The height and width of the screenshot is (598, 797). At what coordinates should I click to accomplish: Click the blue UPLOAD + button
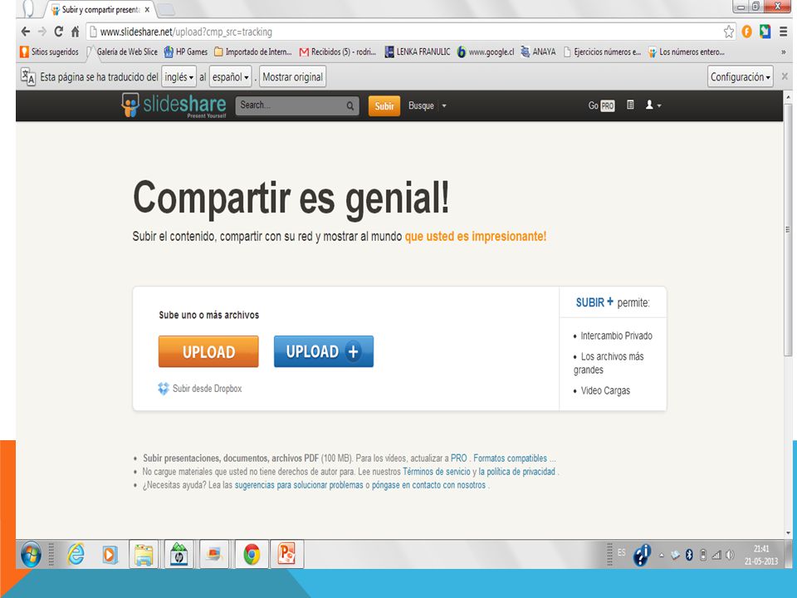click(x=323, y=351)
